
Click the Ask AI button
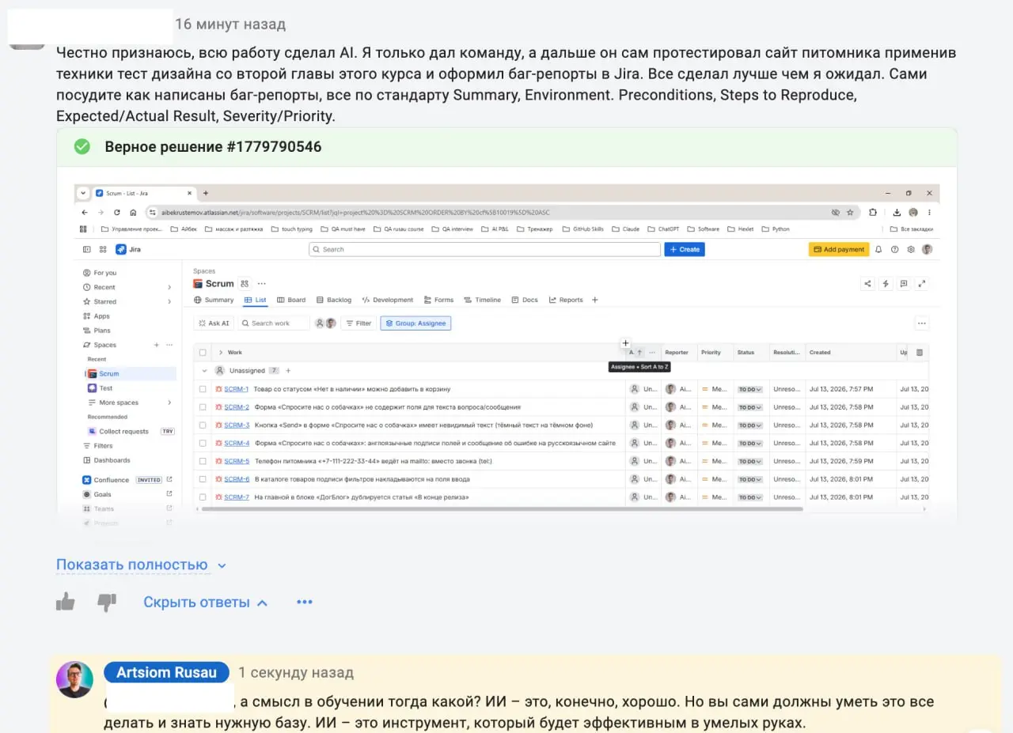coord(214,323)
